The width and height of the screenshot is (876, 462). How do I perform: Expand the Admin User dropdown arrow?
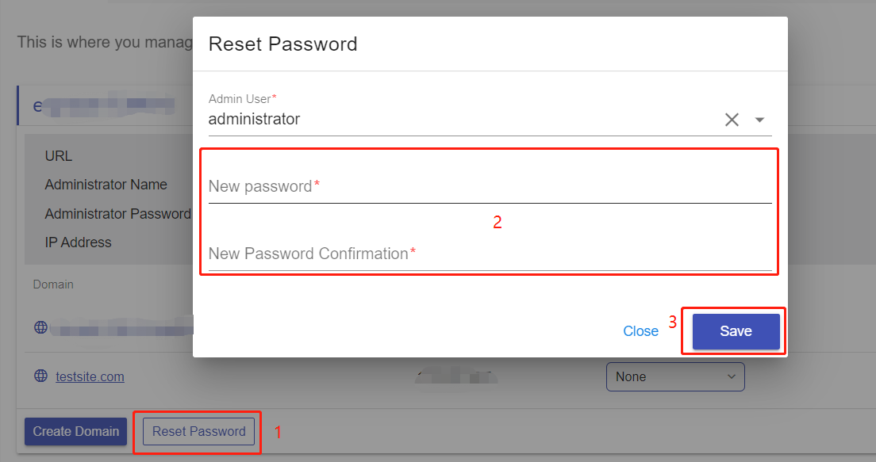tap(759, 120)
